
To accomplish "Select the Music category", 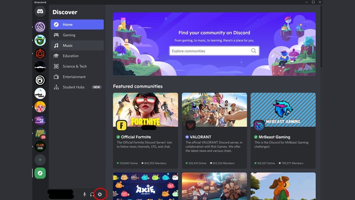I will coord(77,45).
